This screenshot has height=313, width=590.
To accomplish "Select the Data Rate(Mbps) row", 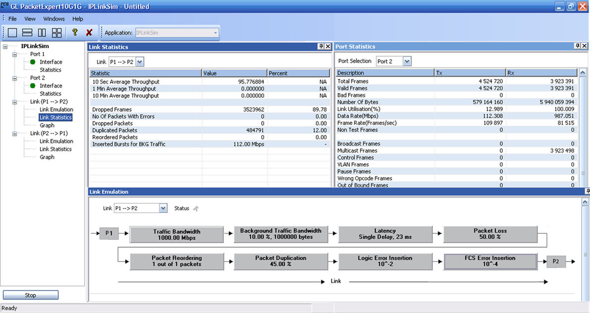I will point(456,116).
